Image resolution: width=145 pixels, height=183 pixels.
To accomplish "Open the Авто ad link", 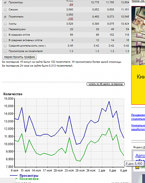I will pos(140,156).
